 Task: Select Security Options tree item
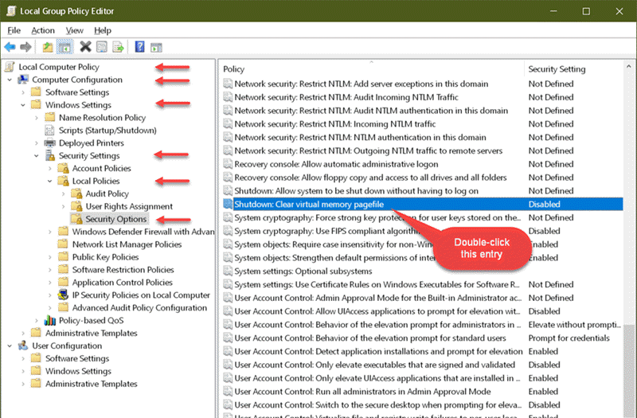tap(115, 219)
